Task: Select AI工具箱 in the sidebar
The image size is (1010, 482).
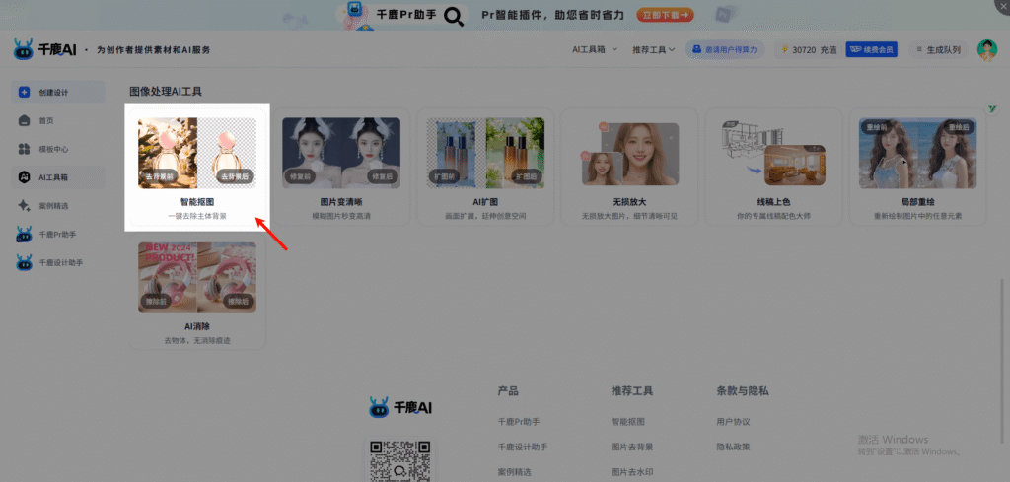Action: (x=58, y=177)
